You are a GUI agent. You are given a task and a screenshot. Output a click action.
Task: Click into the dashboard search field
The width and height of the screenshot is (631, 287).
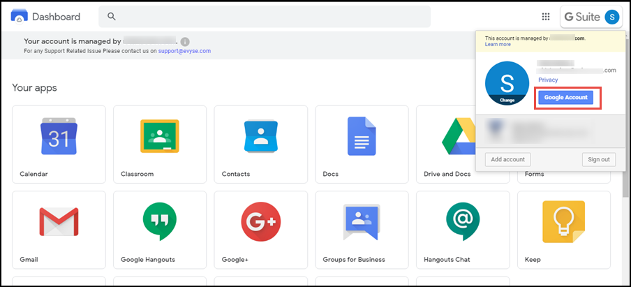[265, 17]
